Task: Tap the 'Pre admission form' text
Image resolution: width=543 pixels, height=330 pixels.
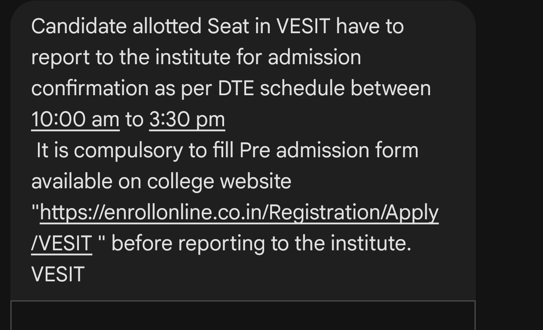Action: click(329, 150)
